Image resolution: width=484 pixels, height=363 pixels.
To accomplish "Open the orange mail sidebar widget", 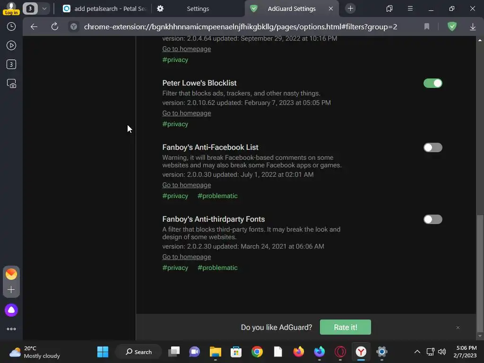I will [x=11, y=274].
